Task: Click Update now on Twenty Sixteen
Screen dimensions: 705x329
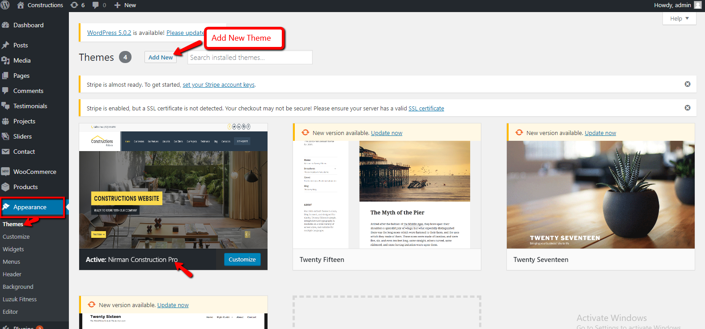Action: (173, 305)
